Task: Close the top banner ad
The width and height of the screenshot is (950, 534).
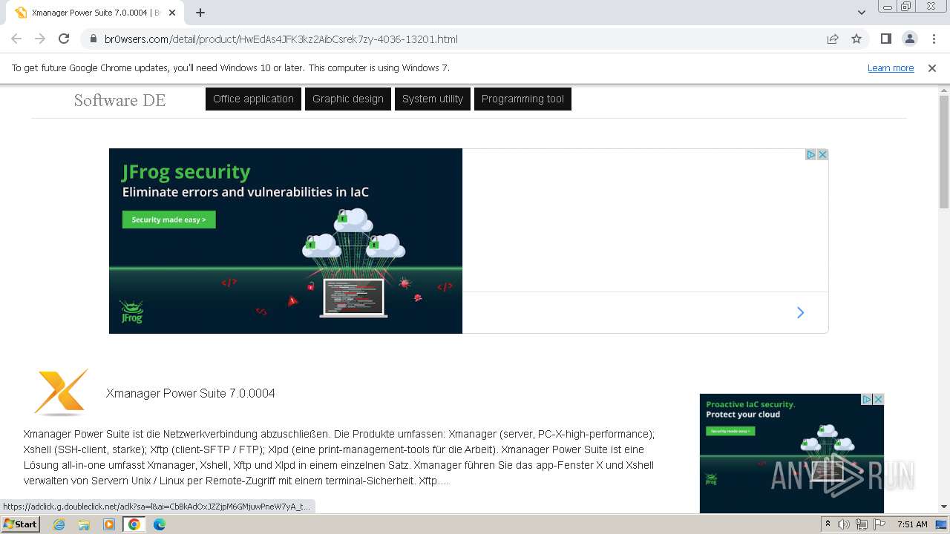Action: click(822, 154)
